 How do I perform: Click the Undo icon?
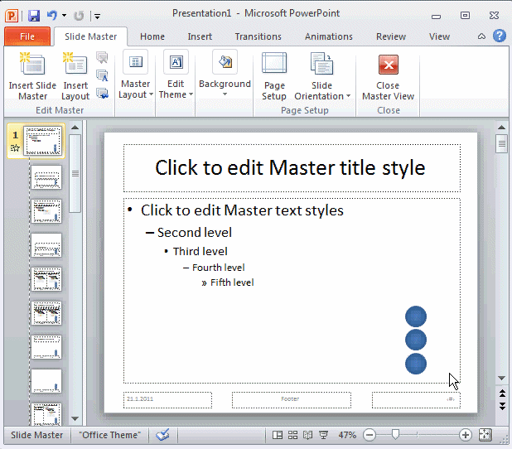pyautogui.click(x=52, y=15)
